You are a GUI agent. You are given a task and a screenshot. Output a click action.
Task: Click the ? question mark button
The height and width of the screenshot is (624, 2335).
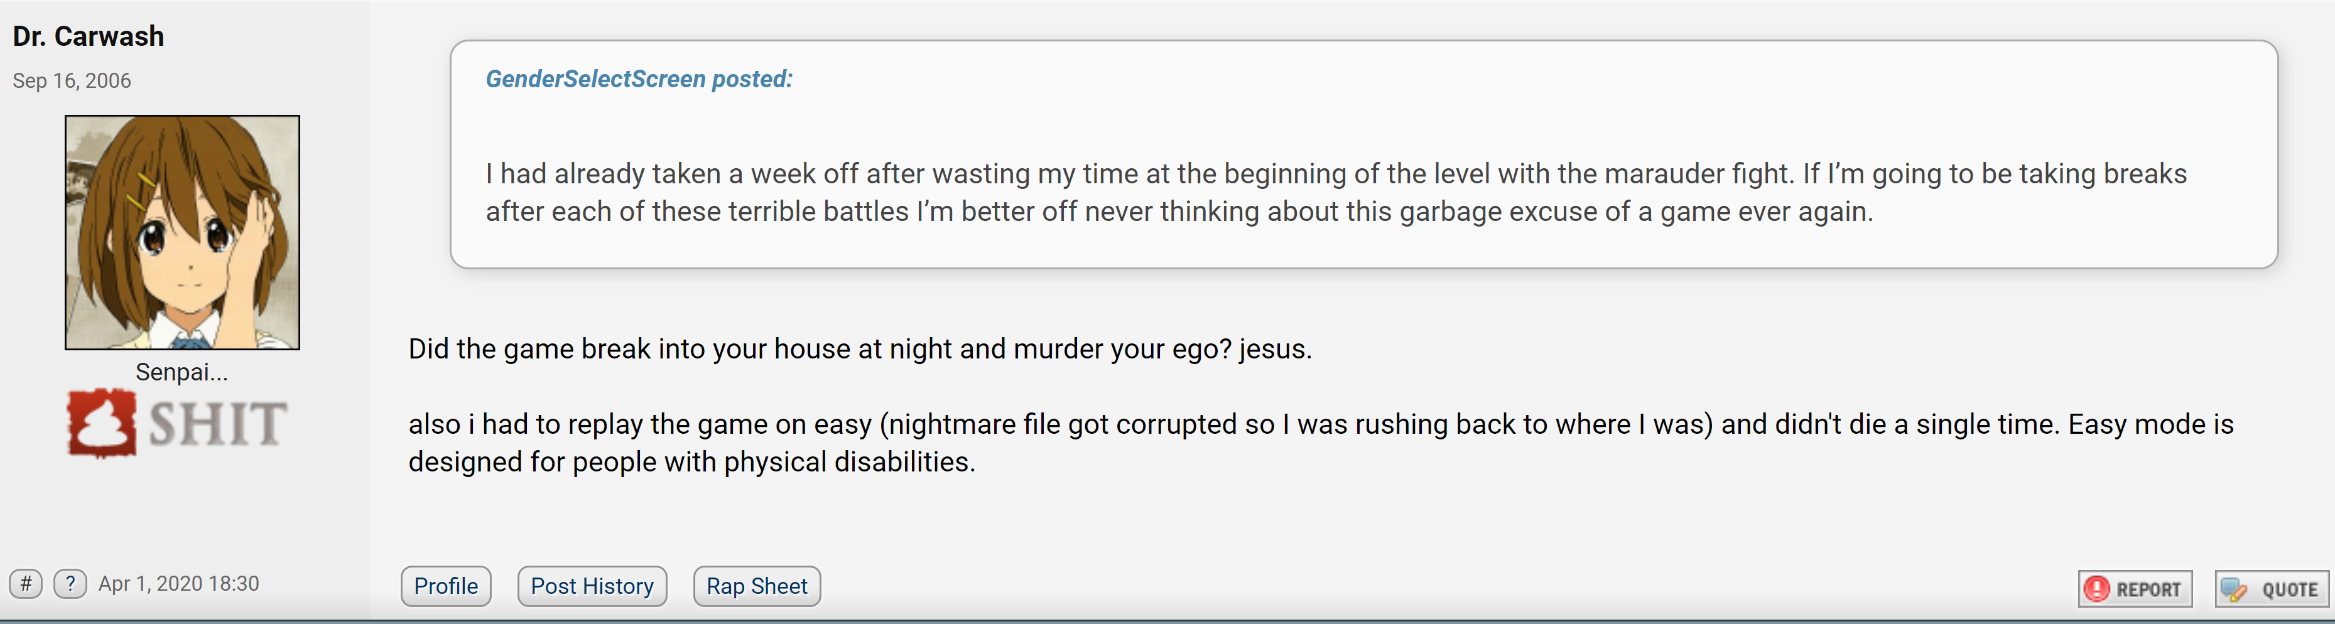71,583
